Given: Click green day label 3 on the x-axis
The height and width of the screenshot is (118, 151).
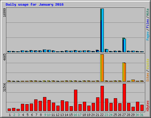Looking at the screenshot, I should 19,115.
